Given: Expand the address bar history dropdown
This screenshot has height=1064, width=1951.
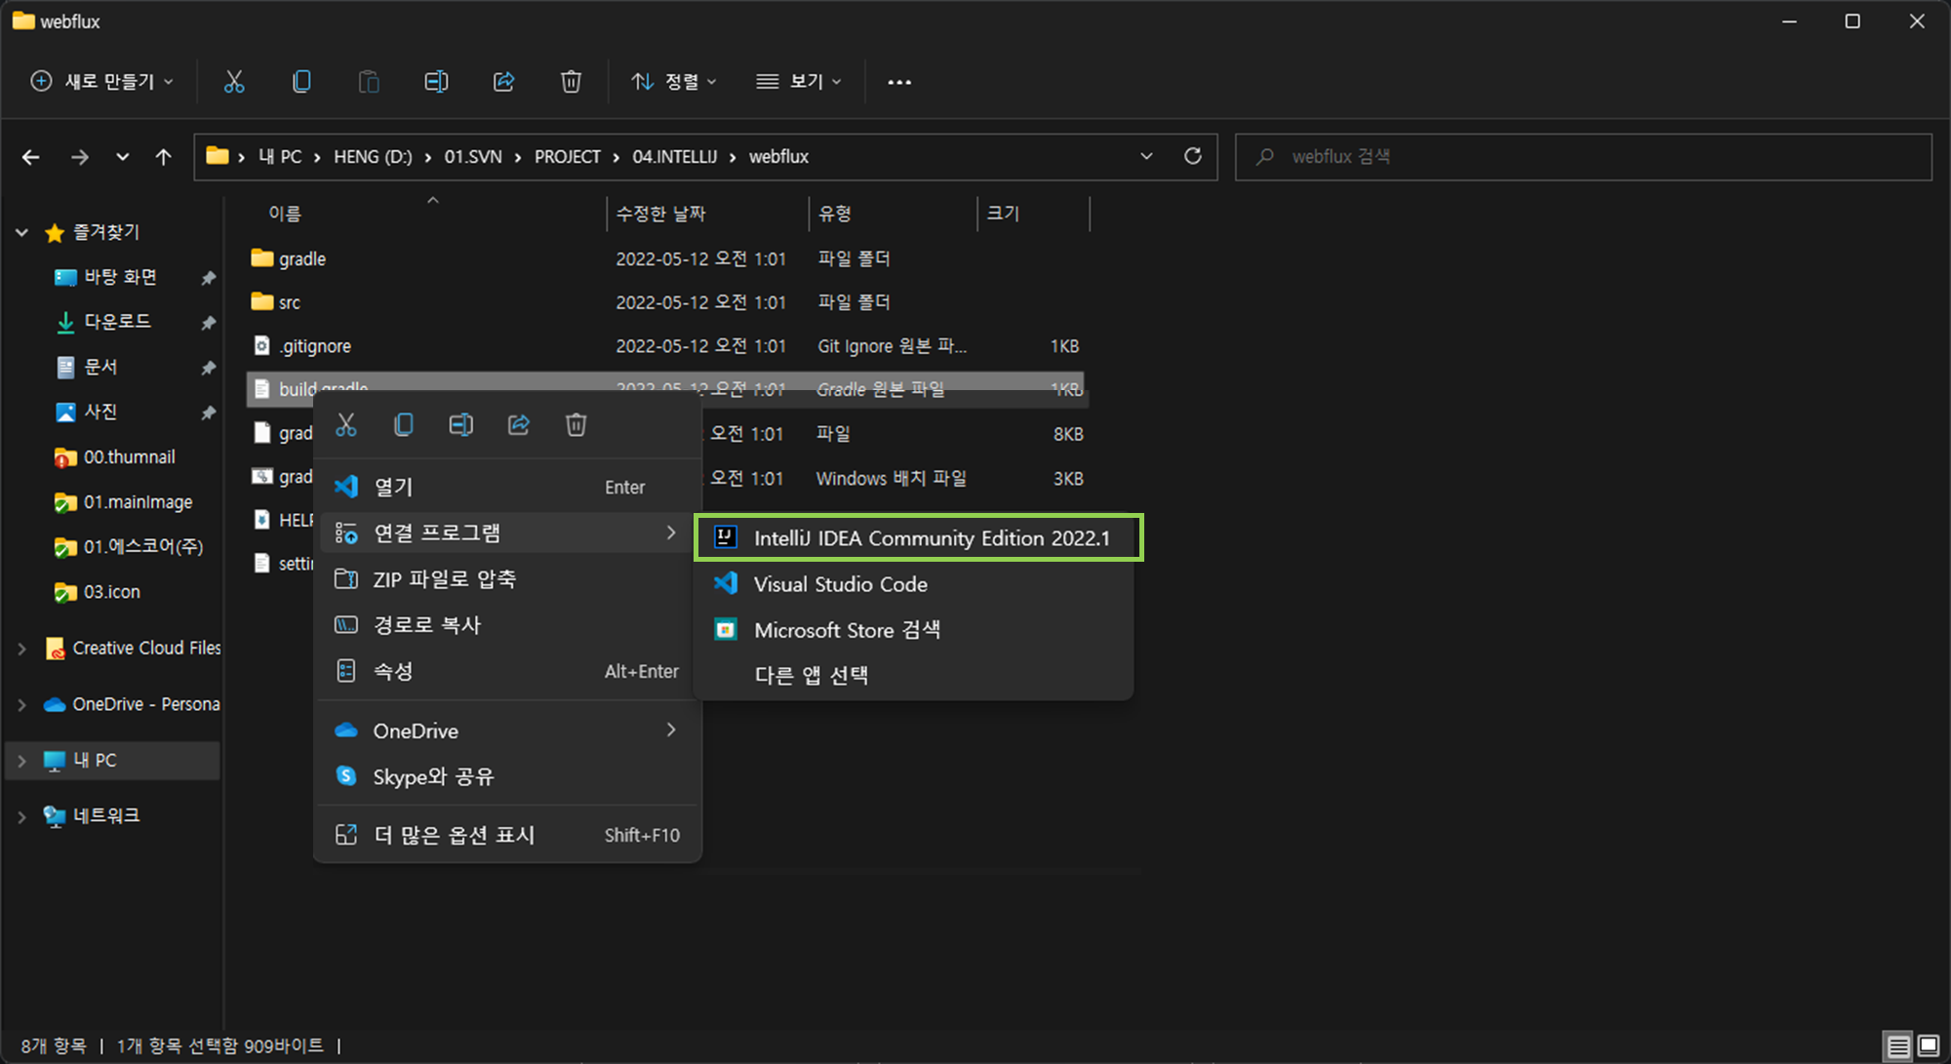Looking at the screenshot, I should pos(1146,156).
